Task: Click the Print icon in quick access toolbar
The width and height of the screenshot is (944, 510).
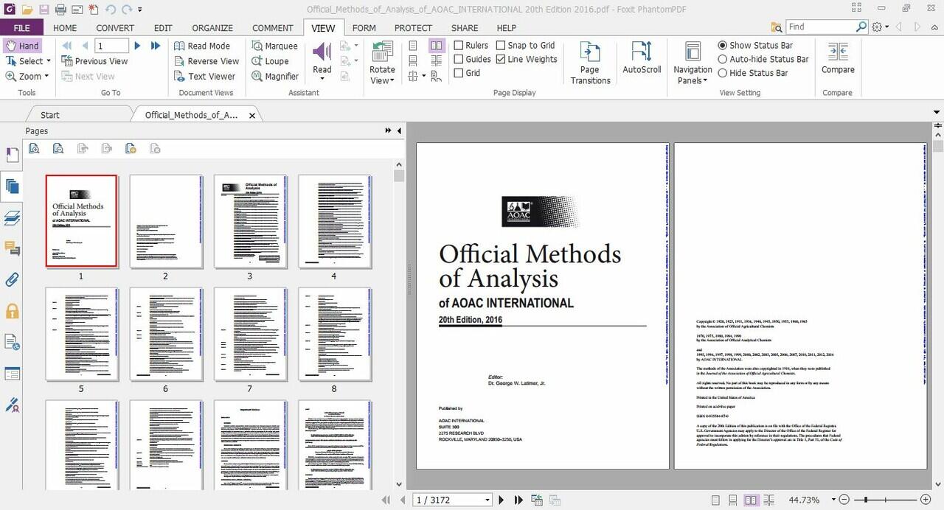Action: pos(60,10)
